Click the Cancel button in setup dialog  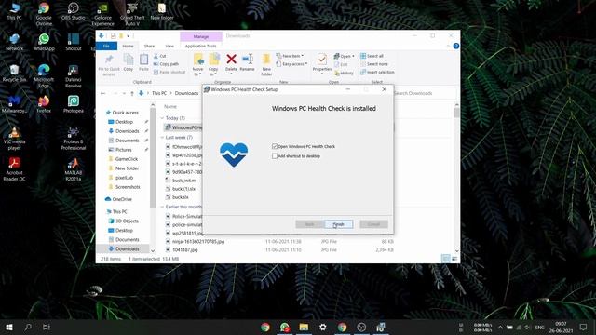[x=373, y=224]
